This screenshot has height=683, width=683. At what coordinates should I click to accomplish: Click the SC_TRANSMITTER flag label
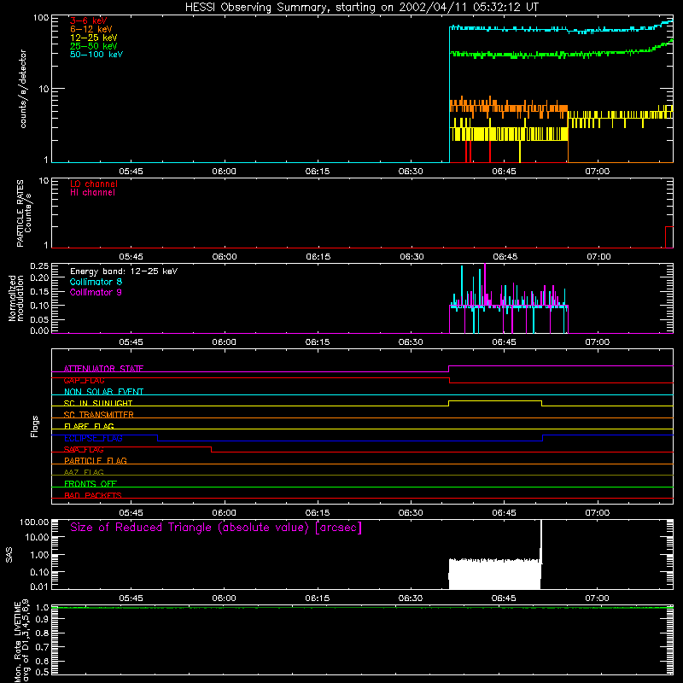tap(99, 415)
